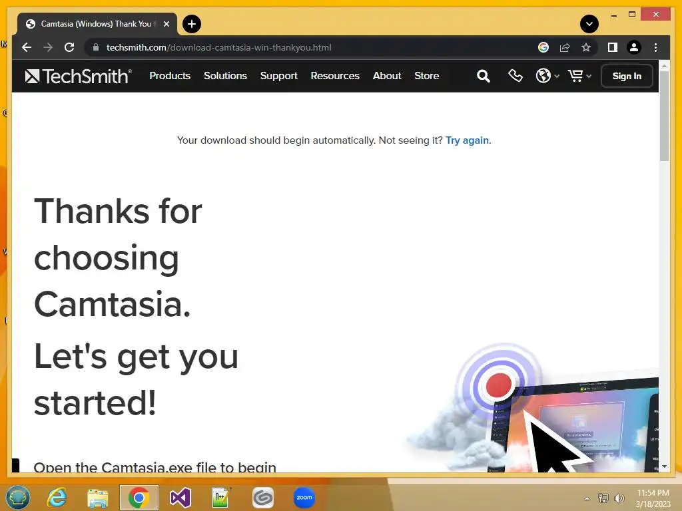Open the Store menu item
The width and height of the screenshot is (682, 511).
(427, 76)
